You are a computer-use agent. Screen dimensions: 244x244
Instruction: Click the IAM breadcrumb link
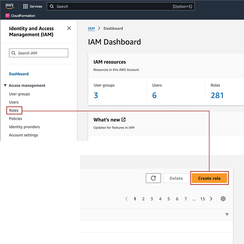(91, 28)
